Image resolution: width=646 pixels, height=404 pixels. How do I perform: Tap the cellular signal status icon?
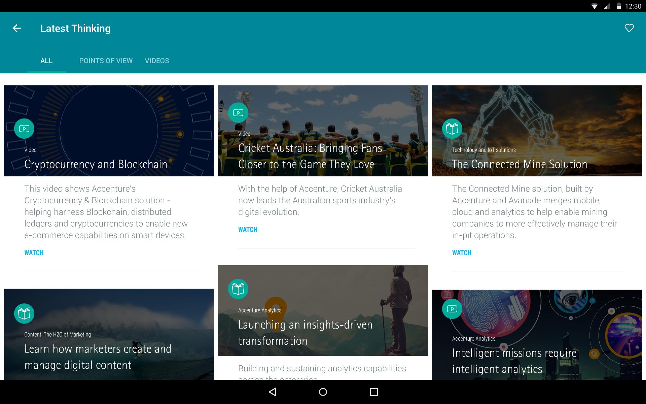tap(607, 6)
